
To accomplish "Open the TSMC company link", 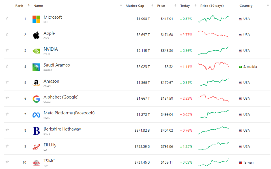I will [x=49, y=161].
